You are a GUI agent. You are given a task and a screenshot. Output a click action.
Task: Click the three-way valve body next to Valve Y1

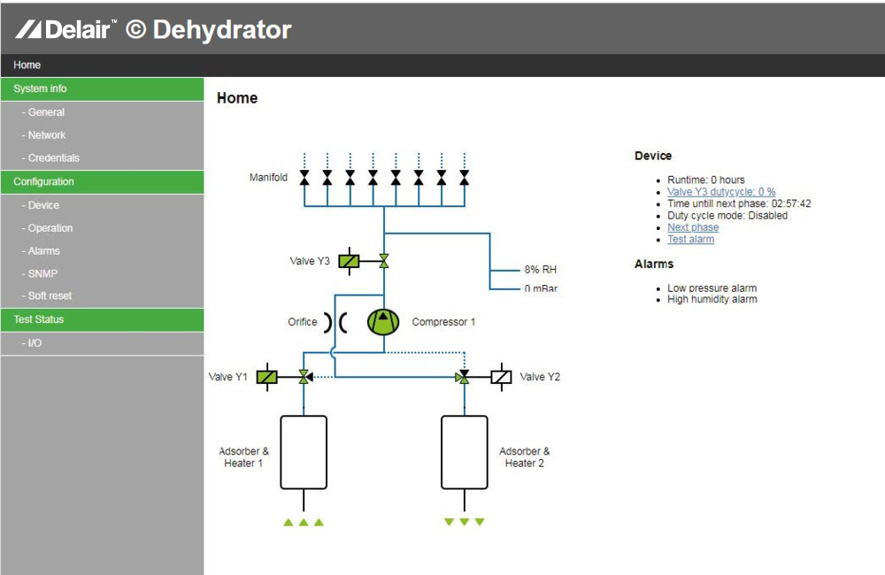tap(304, 377)
